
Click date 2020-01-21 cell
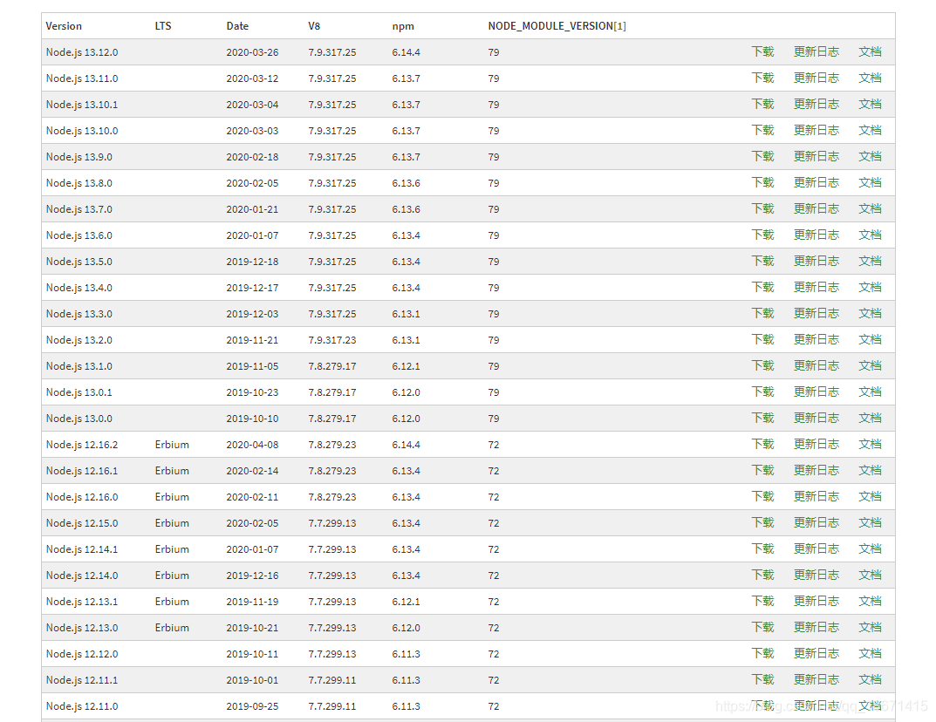252,209
